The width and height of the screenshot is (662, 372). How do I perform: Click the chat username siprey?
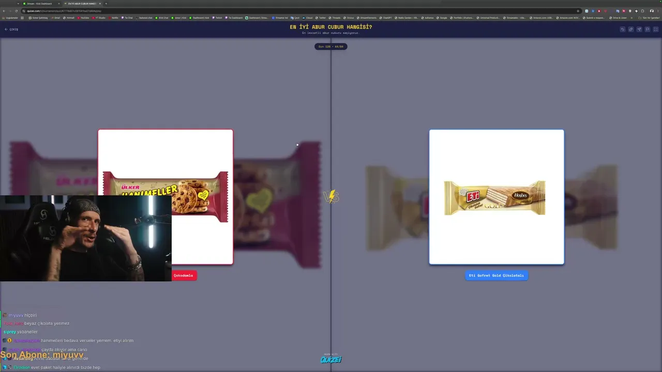(x=10, y=332)
